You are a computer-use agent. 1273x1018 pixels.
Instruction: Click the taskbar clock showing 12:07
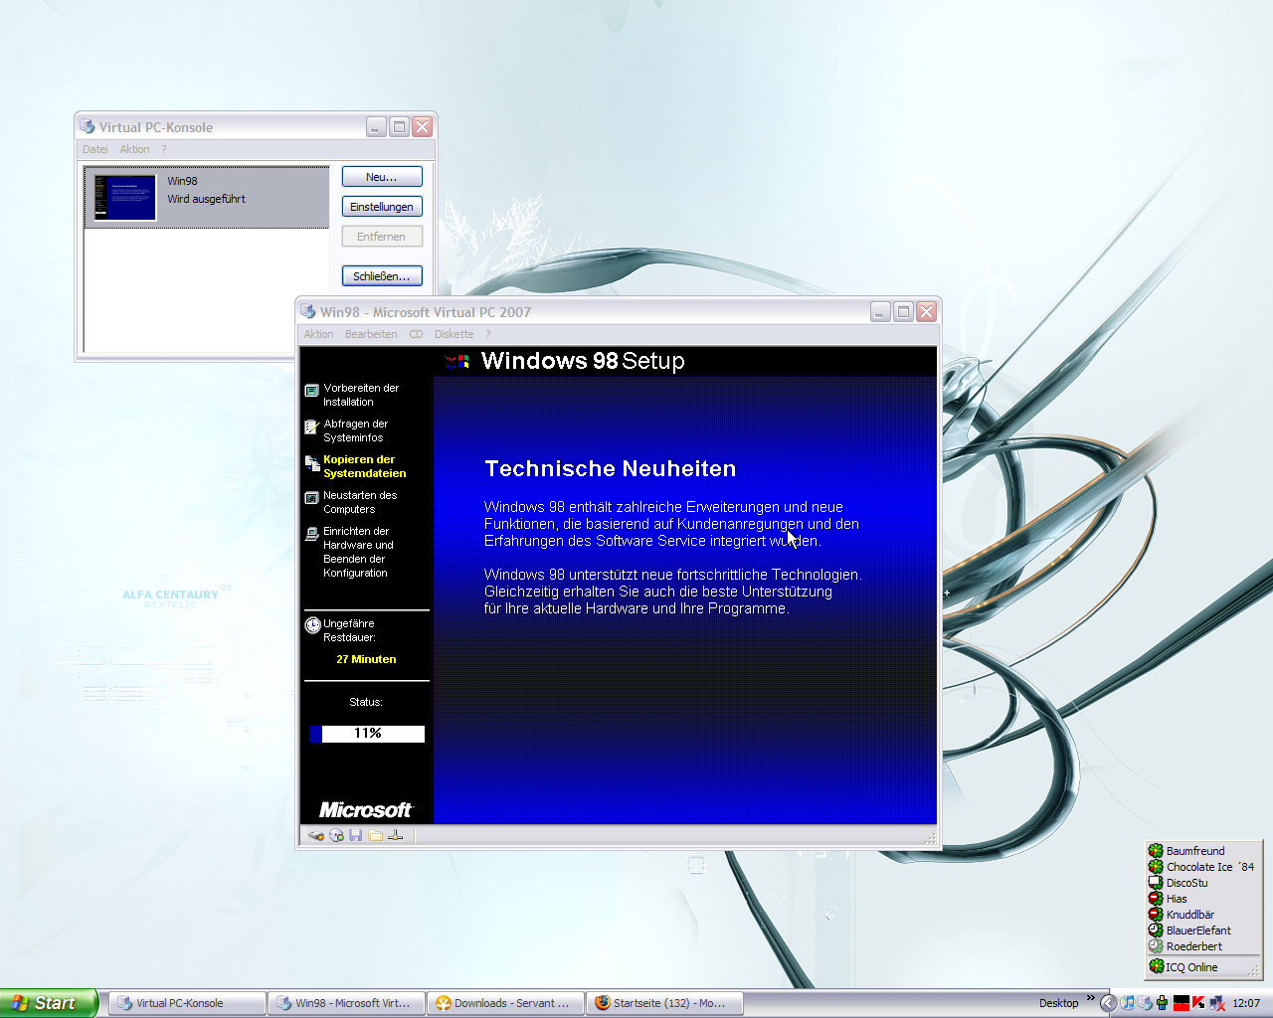tap(1246, 1003)
